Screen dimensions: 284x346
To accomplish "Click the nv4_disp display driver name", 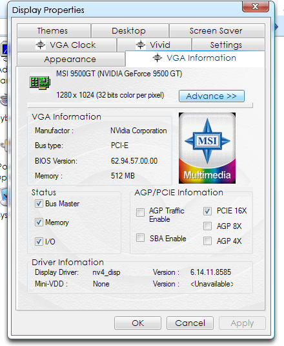I will point(107,272).
